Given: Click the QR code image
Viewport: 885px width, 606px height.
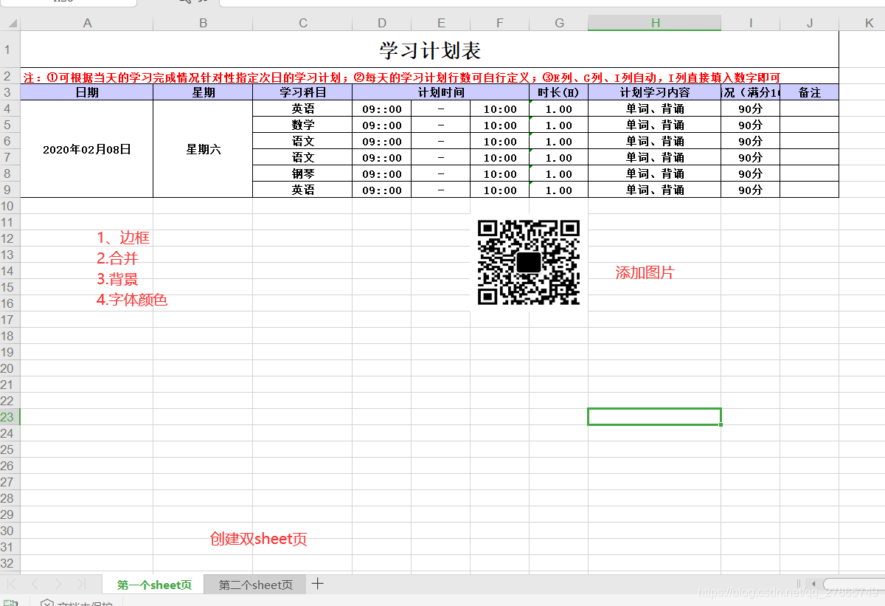Looking at the screenshot, I should [528, 262].
